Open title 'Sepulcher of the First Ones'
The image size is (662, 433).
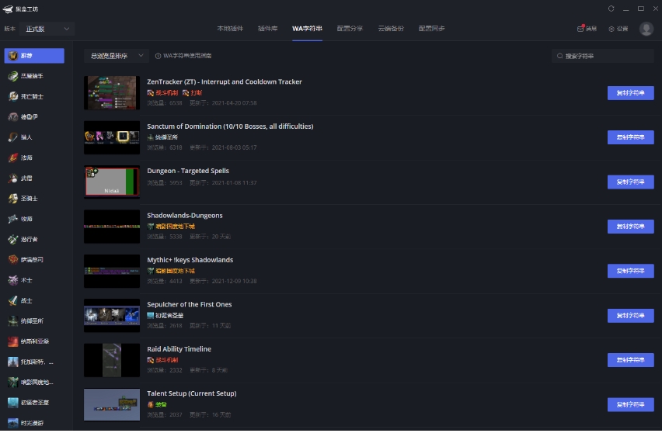coord(189,304)
